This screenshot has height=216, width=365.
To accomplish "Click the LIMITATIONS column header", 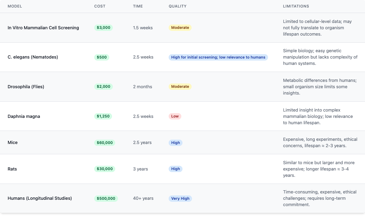I will click(296, 6).
